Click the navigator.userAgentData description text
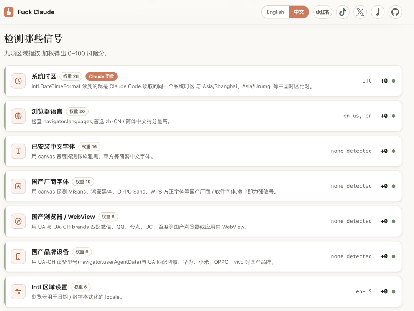Screen dimensions: 414x311 point(154,262)
